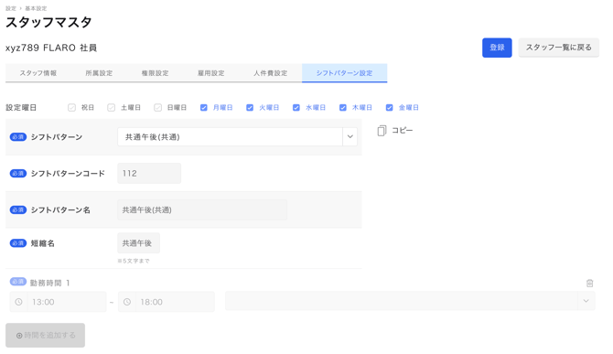Toggle the 祝日 checkbox
Screen dimensions: 613x354
(71, 107)
